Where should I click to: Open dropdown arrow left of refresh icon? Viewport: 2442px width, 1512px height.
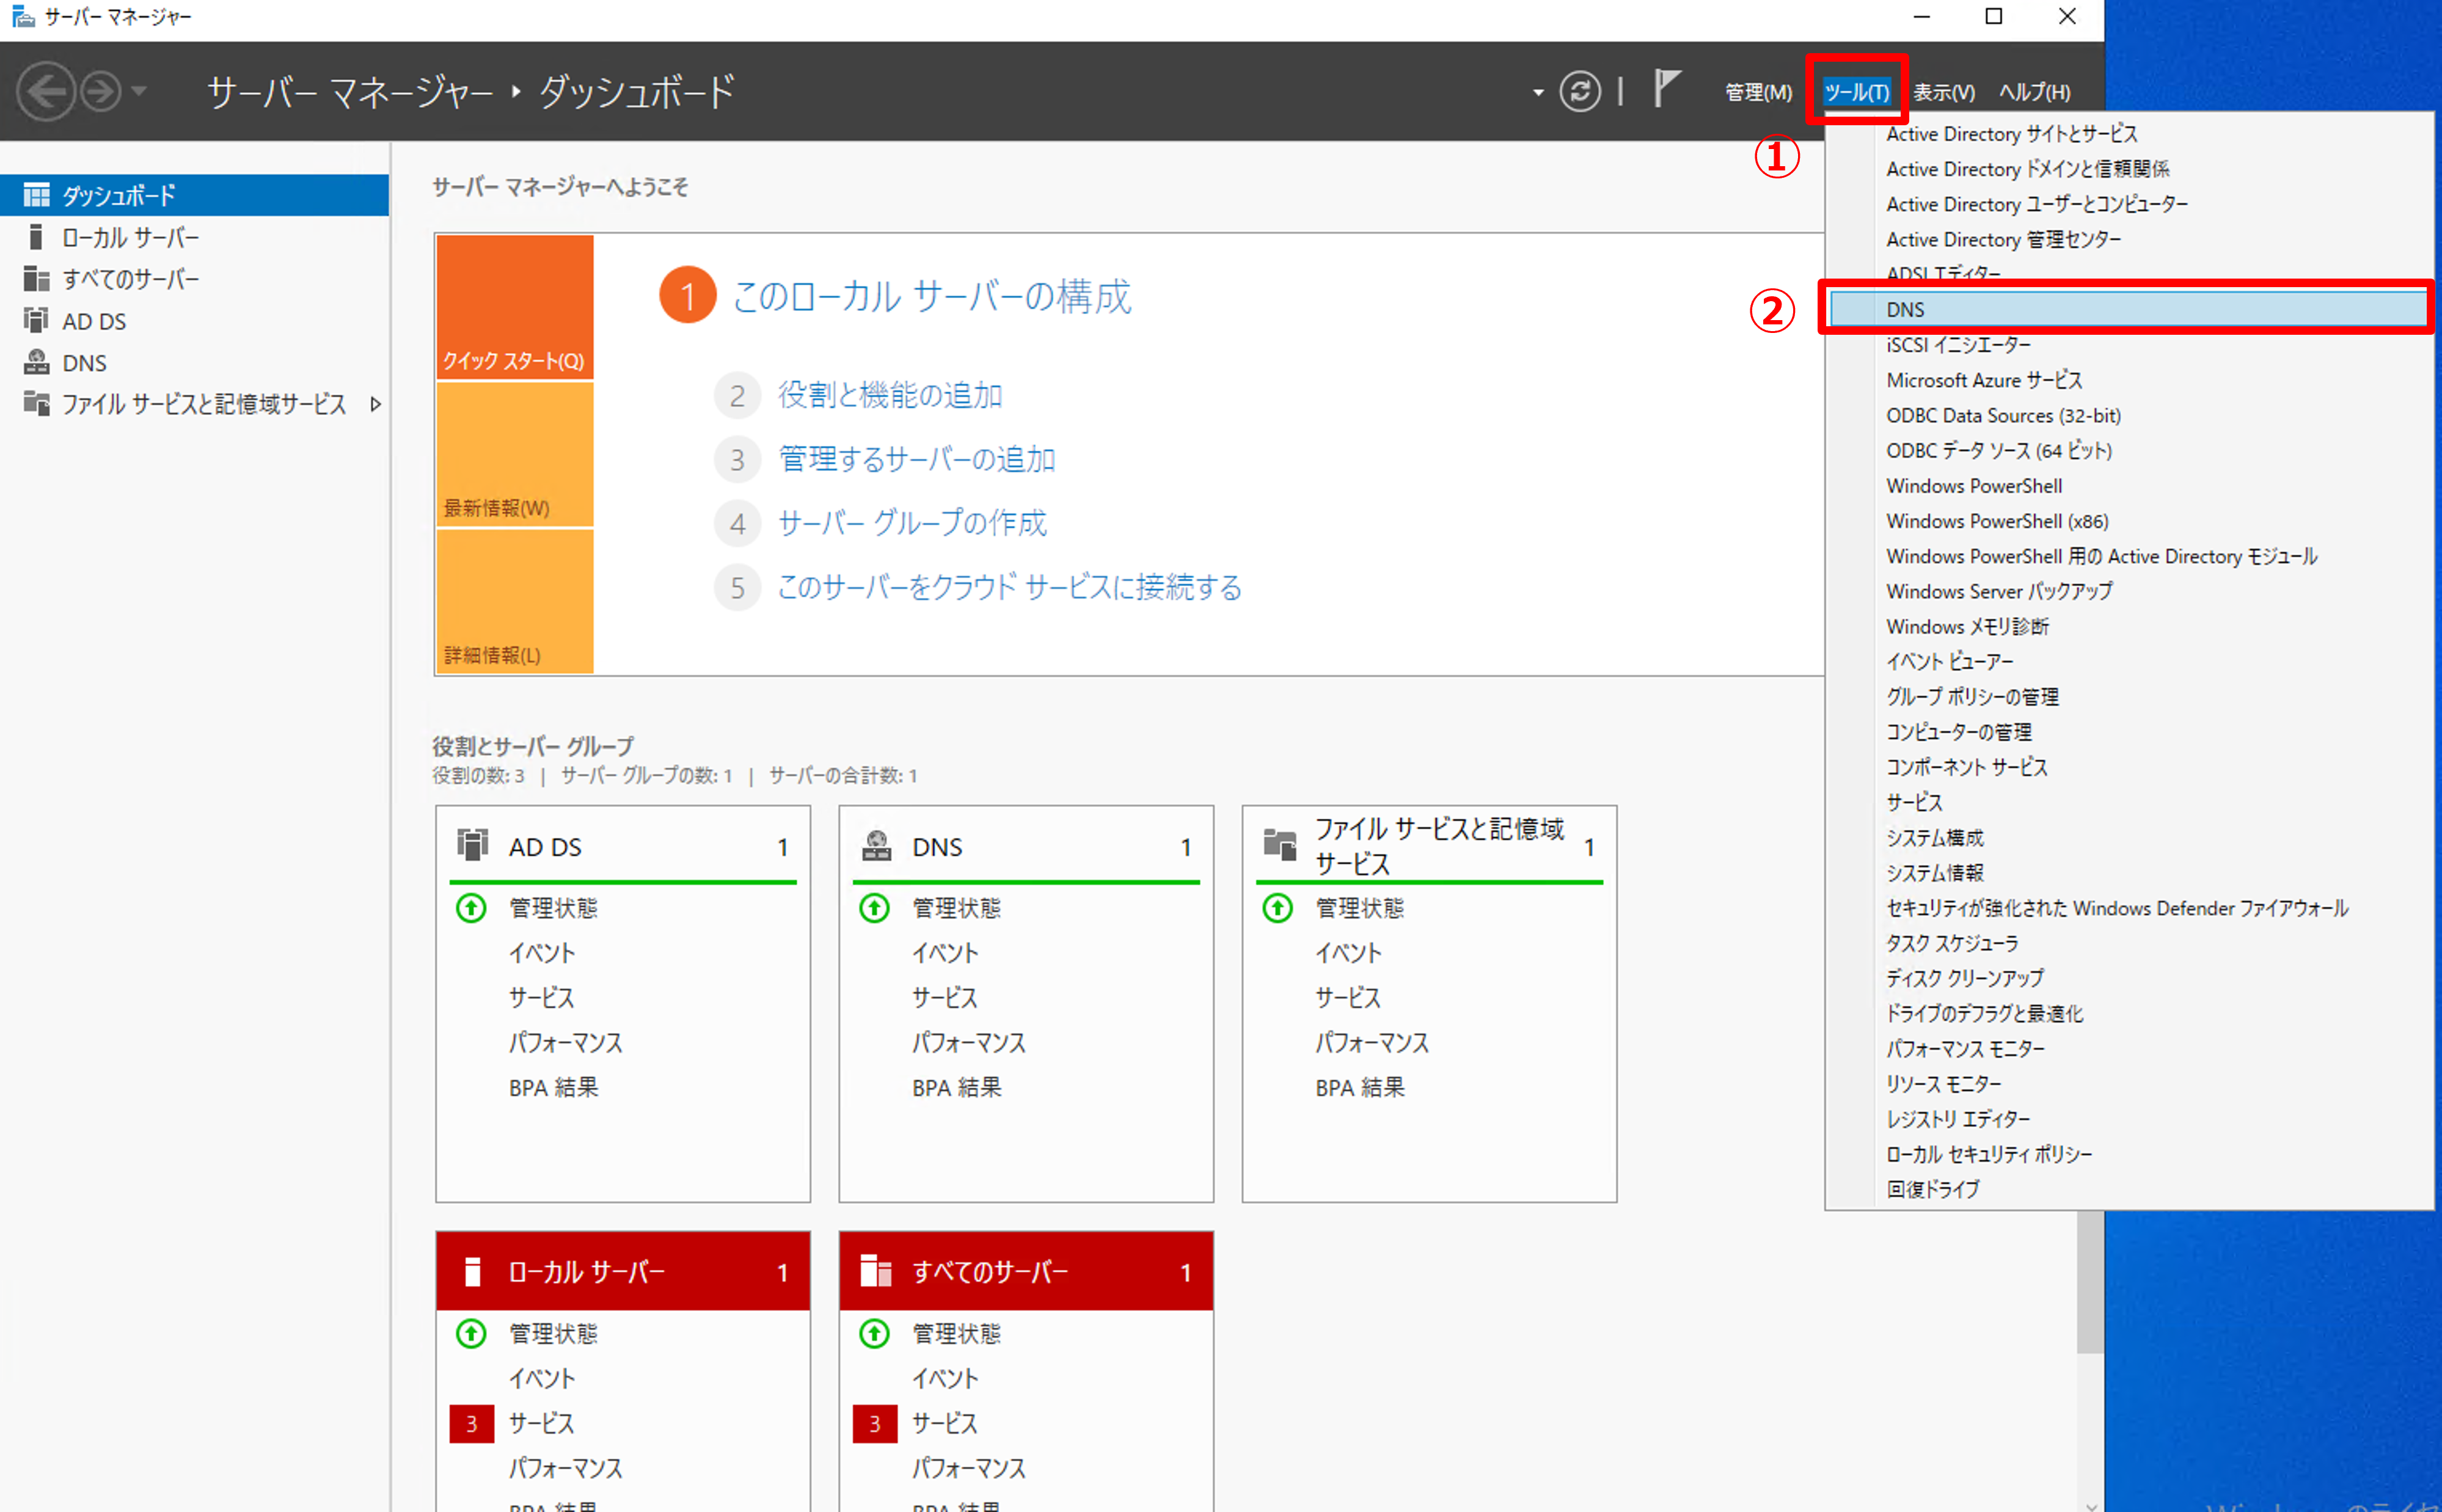coord(1537,93)
